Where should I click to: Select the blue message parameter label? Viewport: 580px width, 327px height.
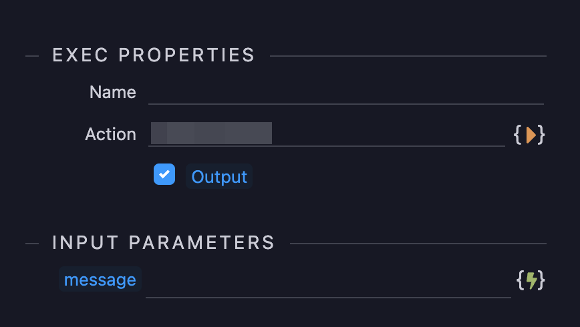tap(100, 280)
